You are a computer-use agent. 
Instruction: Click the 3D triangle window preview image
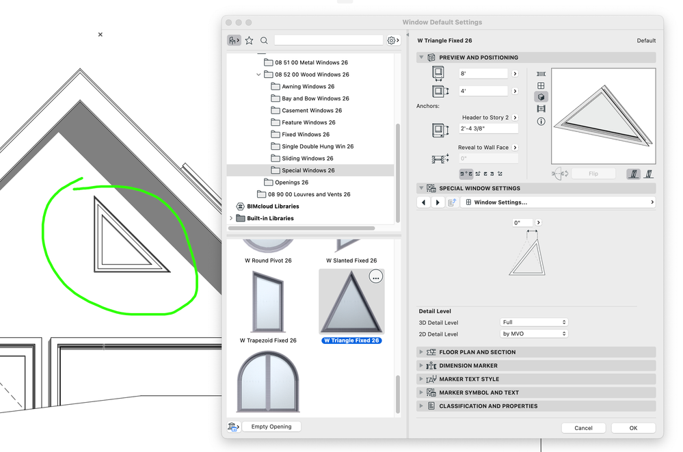(x=603, y=116)
